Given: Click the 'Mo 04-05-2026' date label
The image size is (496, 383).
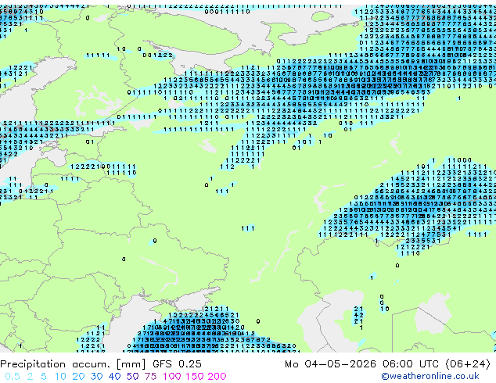Looking at the screenshot, I should 331,364.
